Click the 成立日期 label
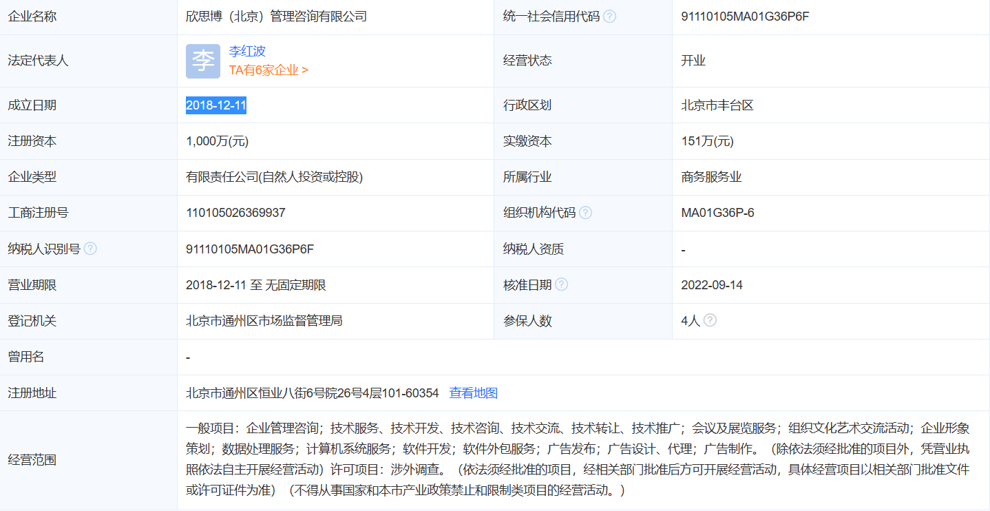Screen dimensions: 990x511 pos(32,105)
